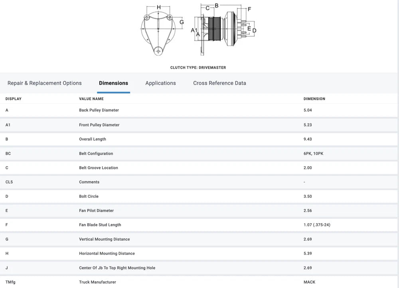Click the Clutch Type: Drivemaster label
The width and height of the screenshot is (399, 288).
tap(198, 68)
